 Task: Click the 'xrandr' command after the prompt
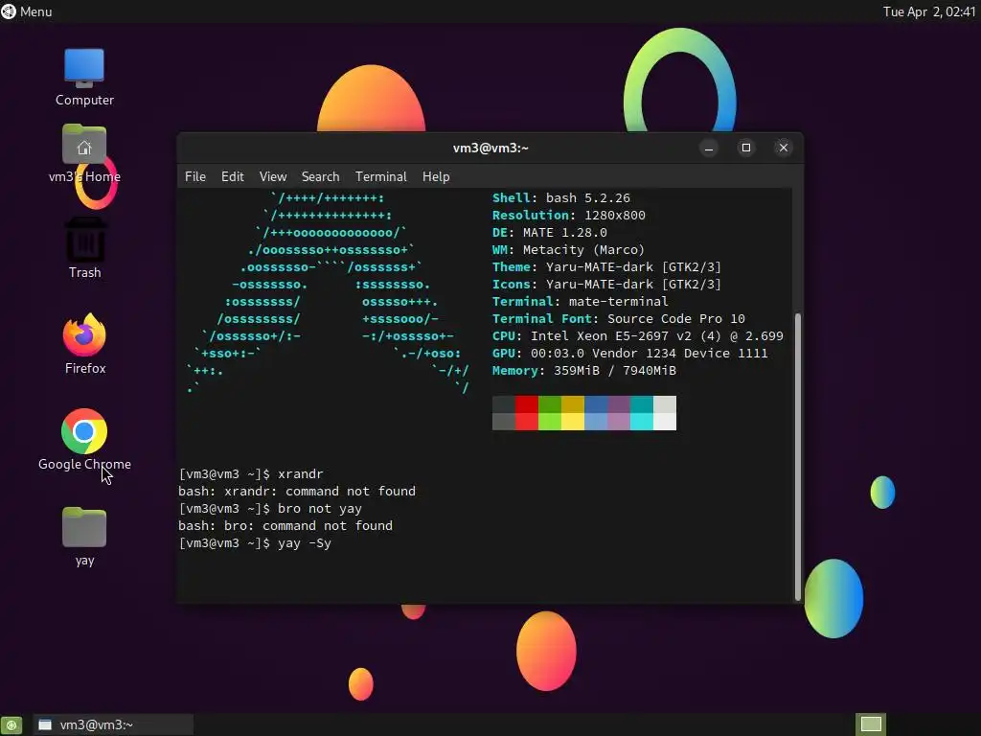pos(300,473)
